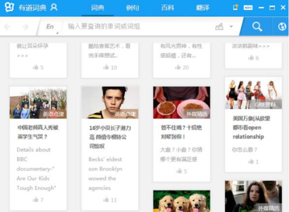This screenshot has height=212, width=289.
Task: Click the word search input field
Action: coord(137,27)
